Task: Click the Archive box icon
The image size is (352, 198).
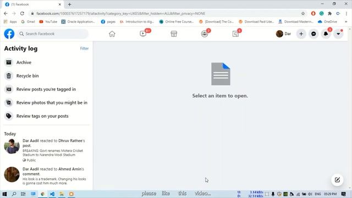Action: (x=9, y=62)
